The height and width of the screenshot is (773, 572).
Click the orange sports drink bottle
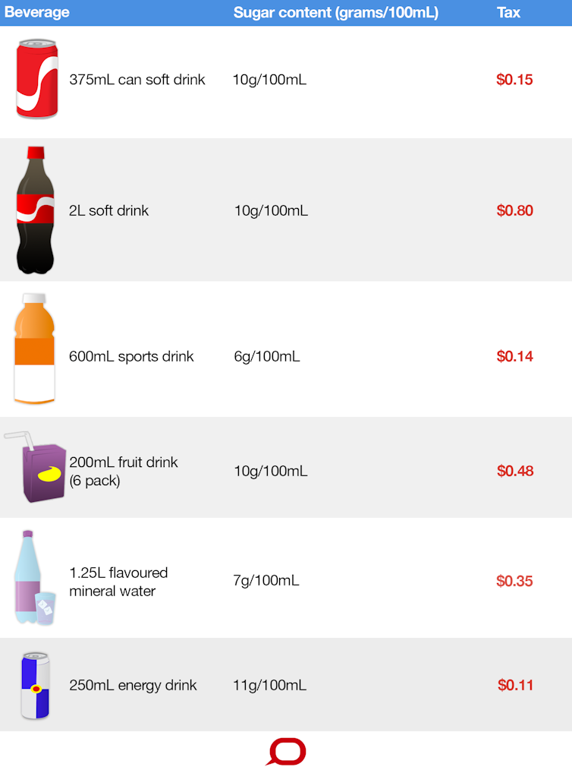point(34,349)
